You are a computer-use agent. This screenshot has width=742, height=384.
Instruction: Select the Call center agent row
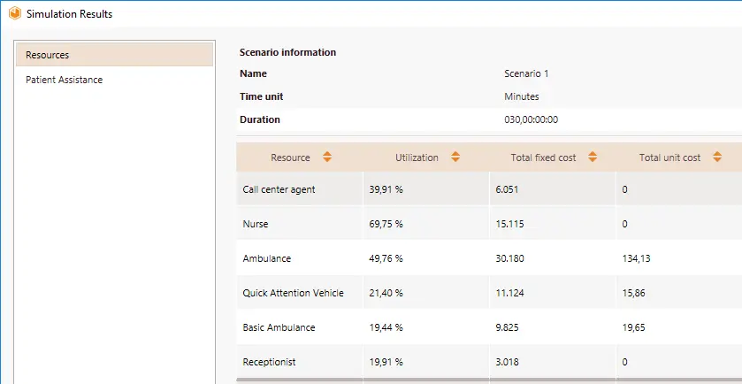pos(489,189)
